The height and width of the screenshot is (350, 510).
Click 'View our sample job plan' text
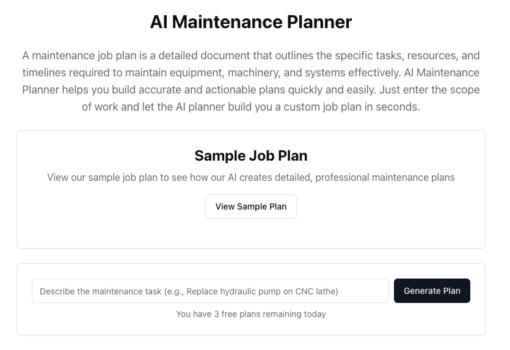[x=103, y=177]
